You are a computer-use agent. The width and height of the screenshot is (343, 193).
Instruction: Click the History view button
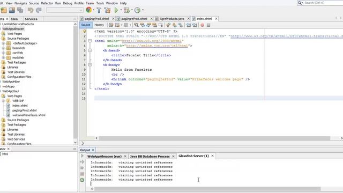pyautogui.click(x=99, y=25)
